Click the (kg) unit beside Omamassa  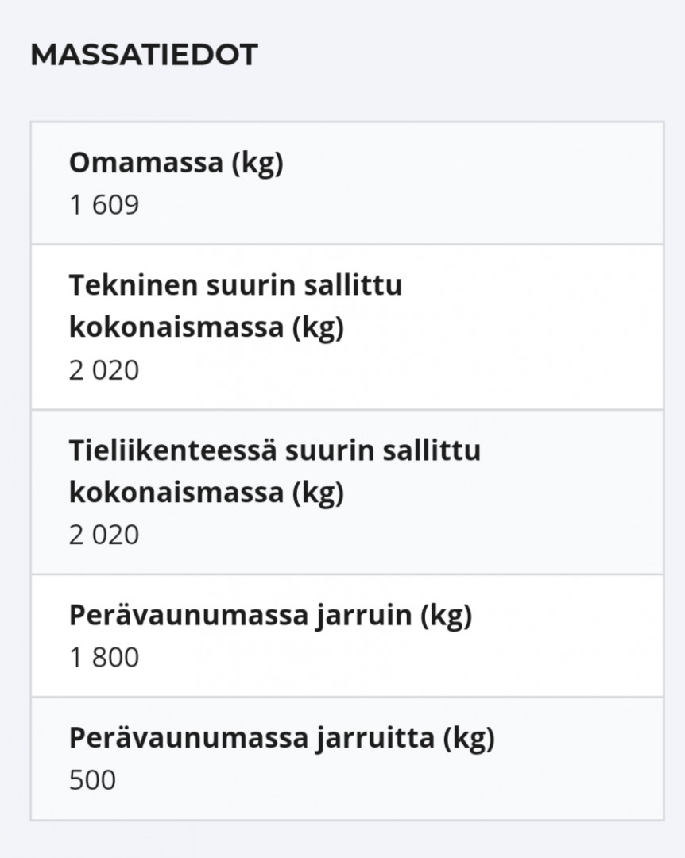pyautogui.click(x=257, y=164)
